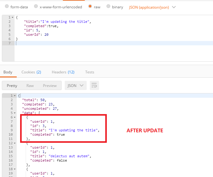Open the response JSON format dropdown
Screen dimensions: 213x177
click(x=76, y=85)
